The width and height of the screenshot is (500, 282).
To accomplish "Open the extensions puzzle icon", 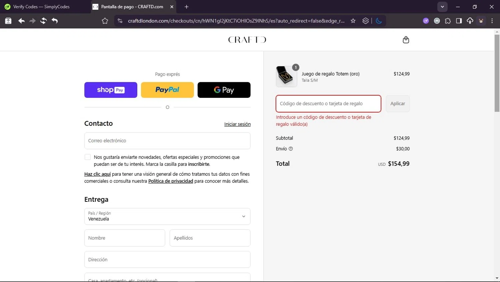I will click(x=448, y=21).
